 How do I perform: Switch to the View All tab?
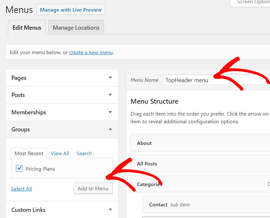click(x=60, y=154)
